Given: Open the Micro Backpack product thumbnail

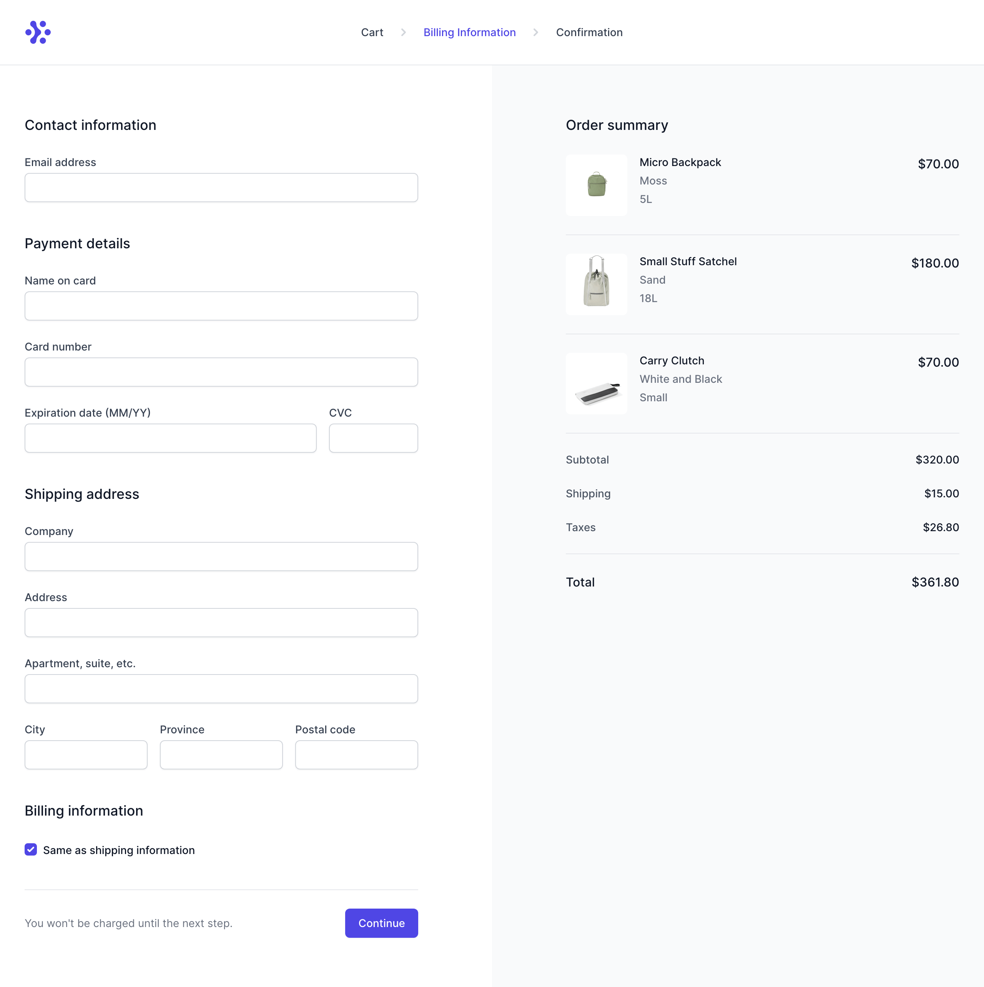Looking at the screenshot, I should point(596,185).
